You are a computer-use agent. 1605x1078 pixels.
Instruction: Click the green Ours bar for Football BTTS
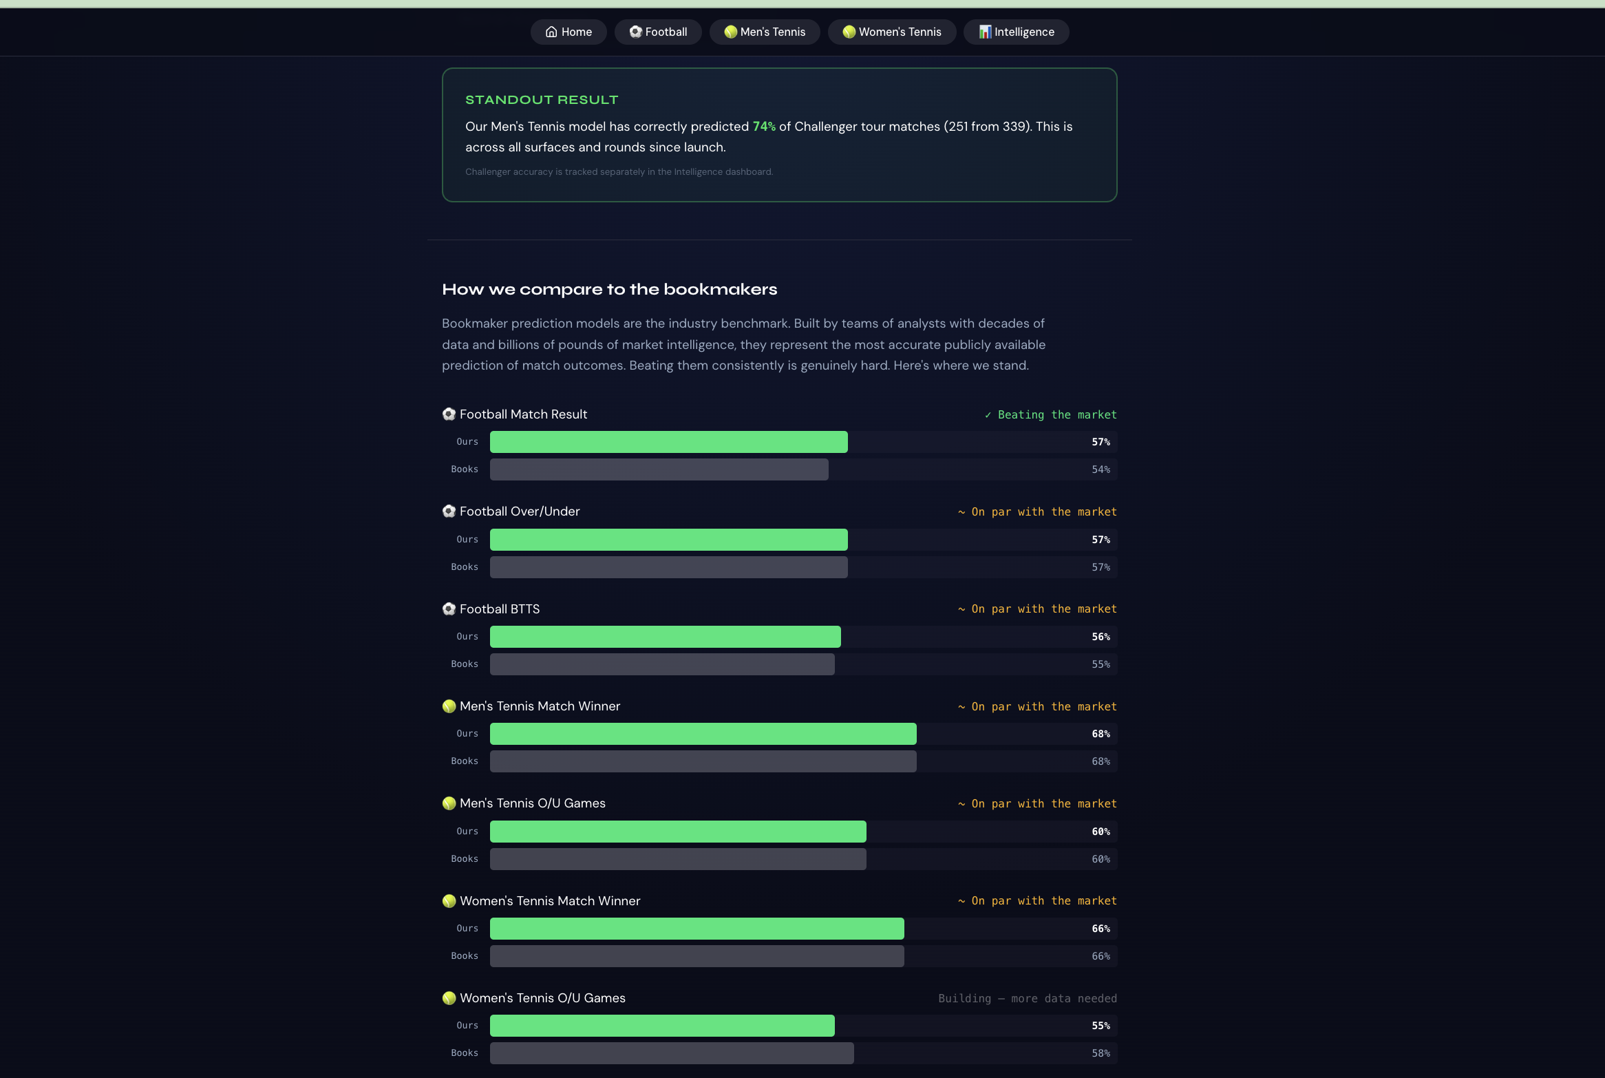(666, 637)
